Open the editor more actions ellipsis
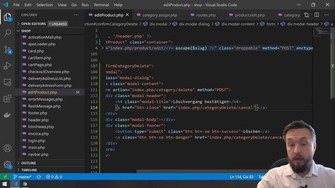The image size is (335, 188). click(x=327, y=15)
